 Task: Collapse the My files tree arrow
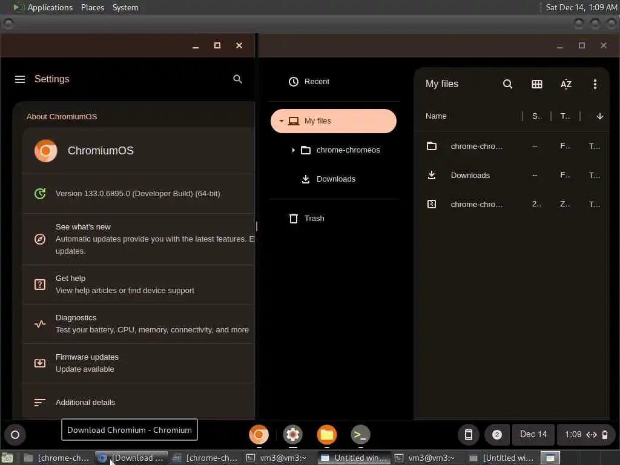coord(281,121)
